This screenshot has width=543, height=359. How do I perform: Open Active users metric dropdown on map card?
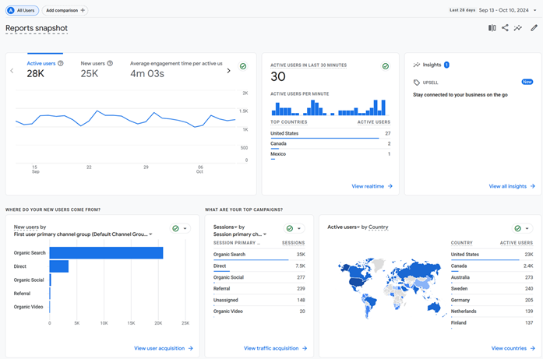pyautogui.click(x=359, y=227)
